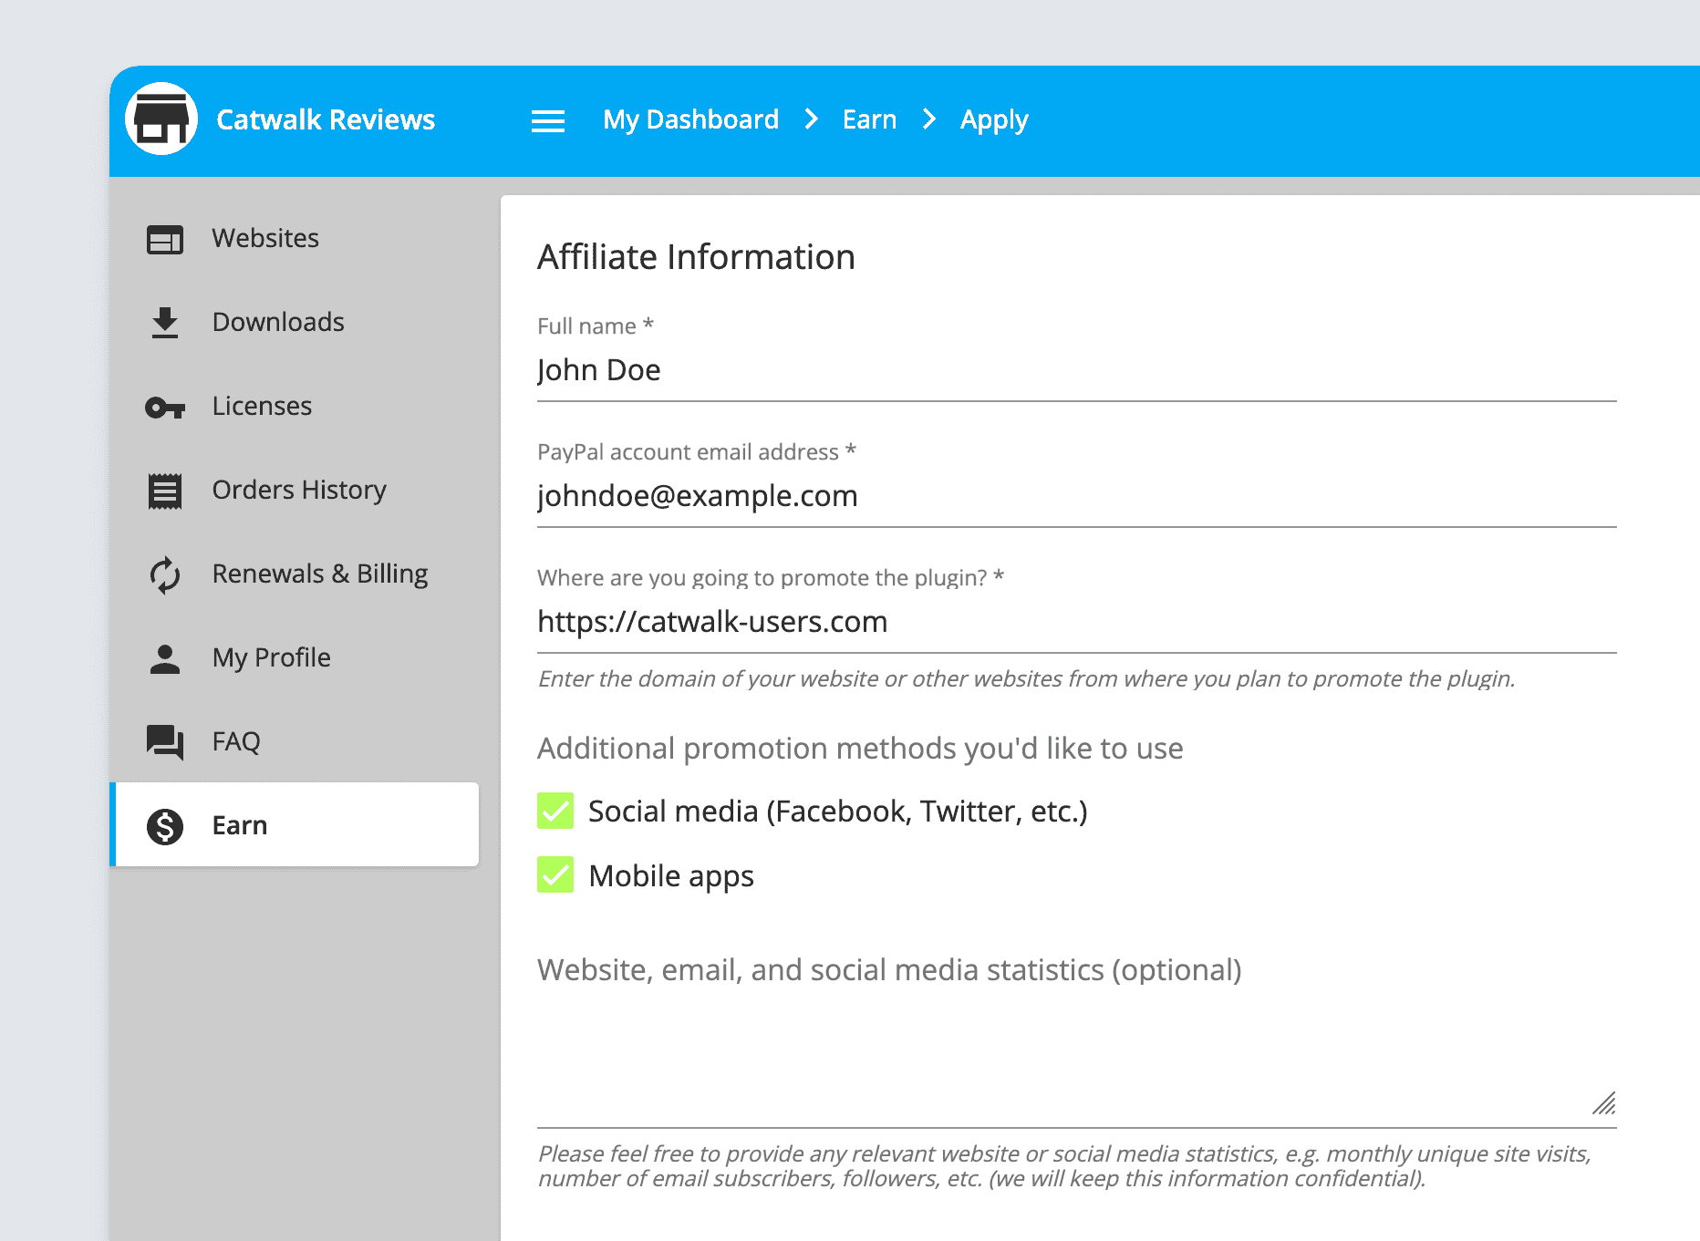
Task: Click the Licenses key icon
Action: tap(165, 407)
